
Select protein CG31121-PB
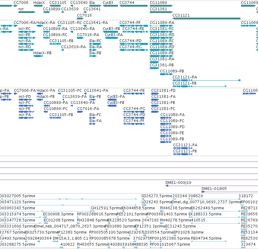(x=183, y=154)
